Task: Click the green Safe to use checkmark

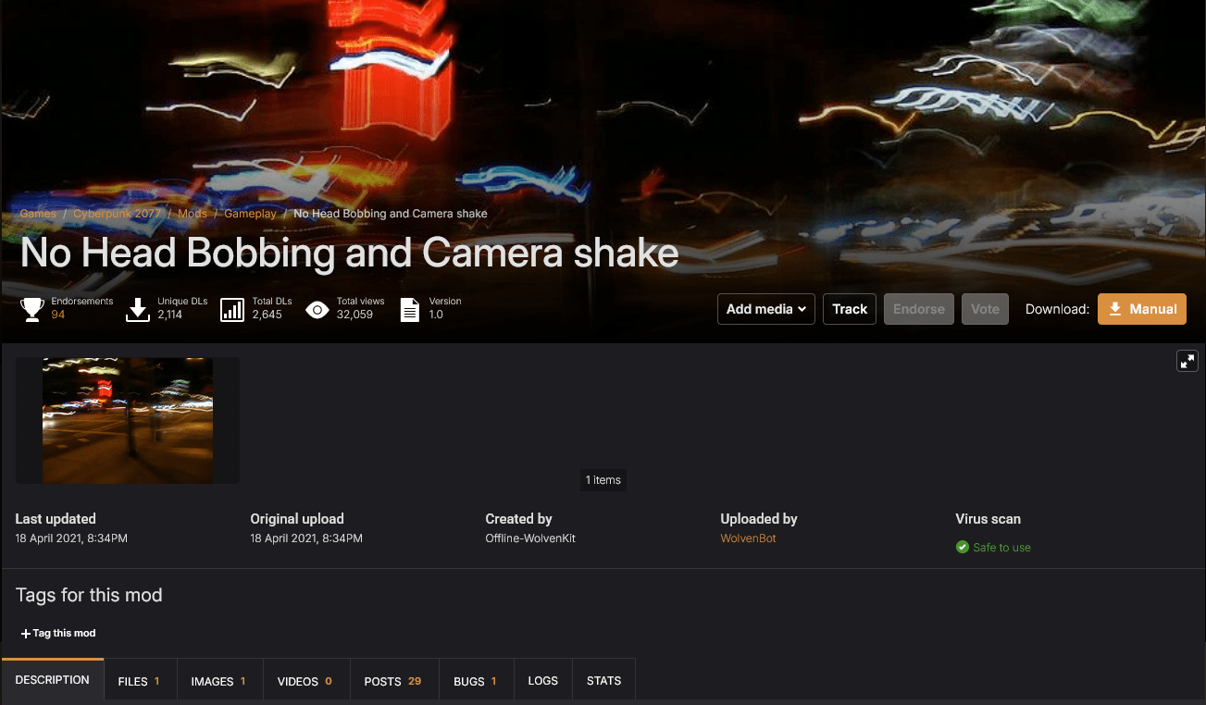Action: (x=963, y=548)
